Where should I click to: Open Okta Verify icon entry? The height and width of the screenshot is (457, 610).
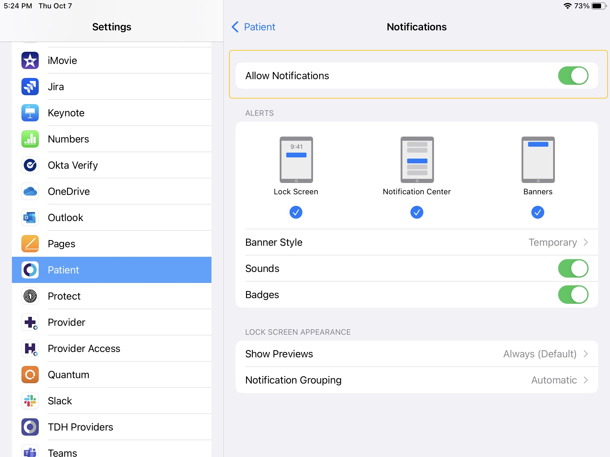(30, 165)
